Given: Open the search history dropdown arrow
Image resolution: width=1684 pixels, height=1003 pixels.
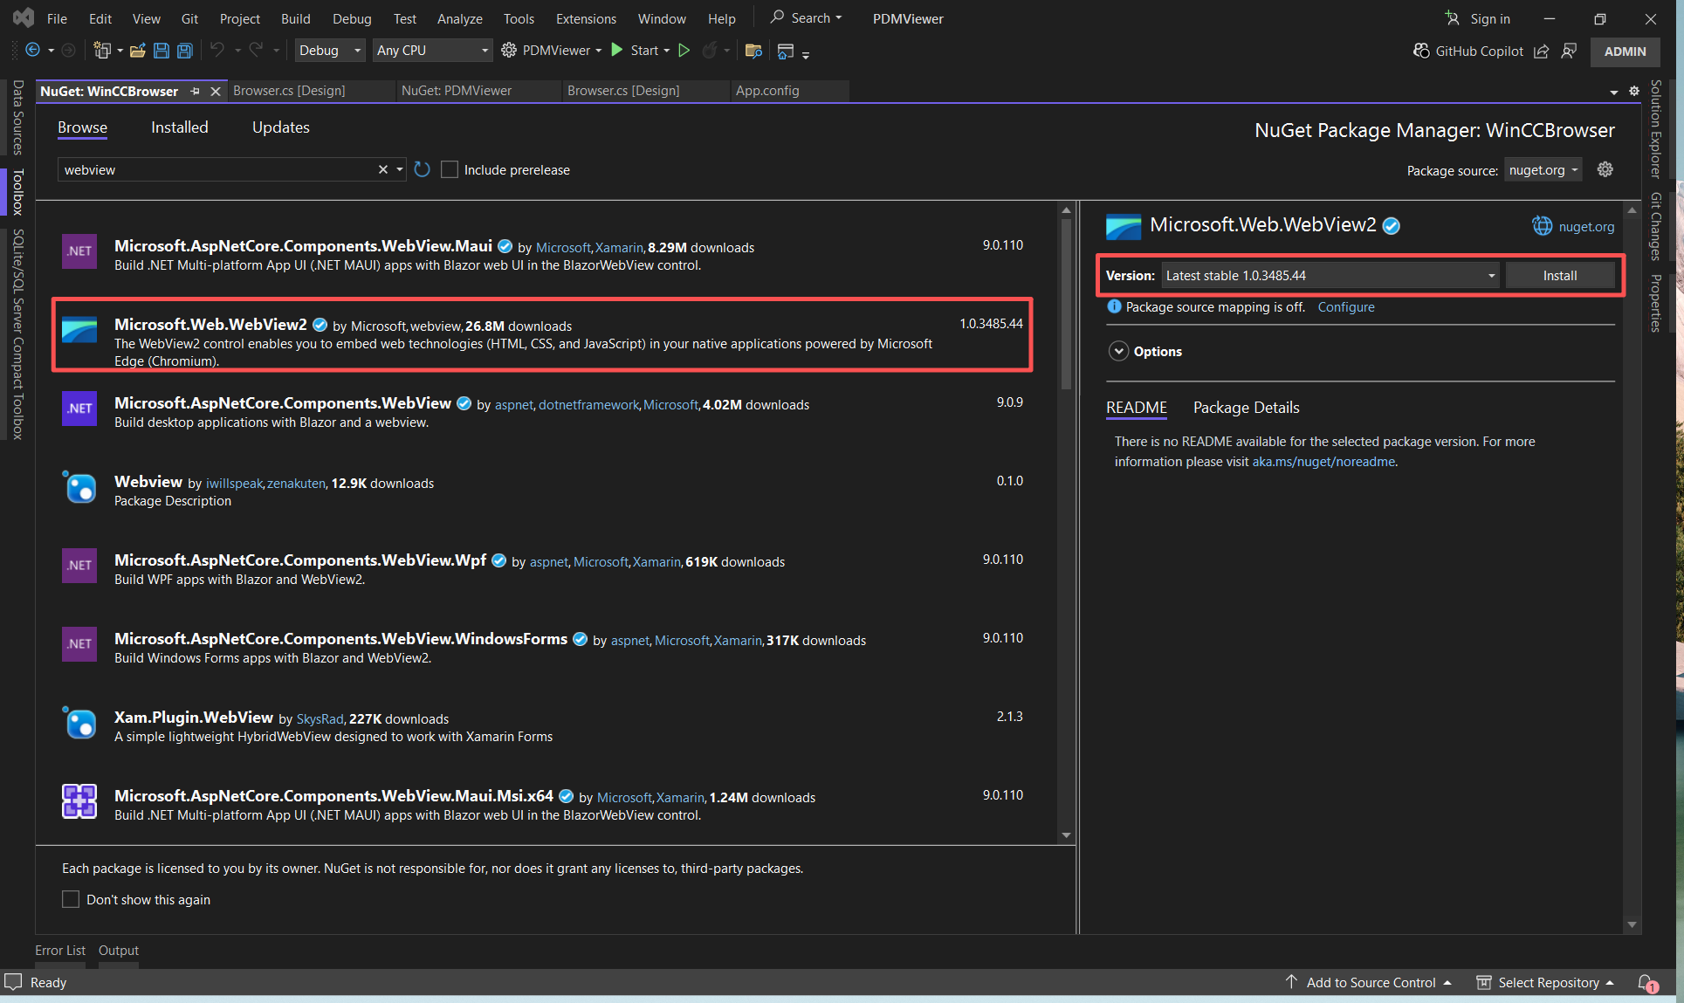Looking at the screenshot, I should point(400,169).
